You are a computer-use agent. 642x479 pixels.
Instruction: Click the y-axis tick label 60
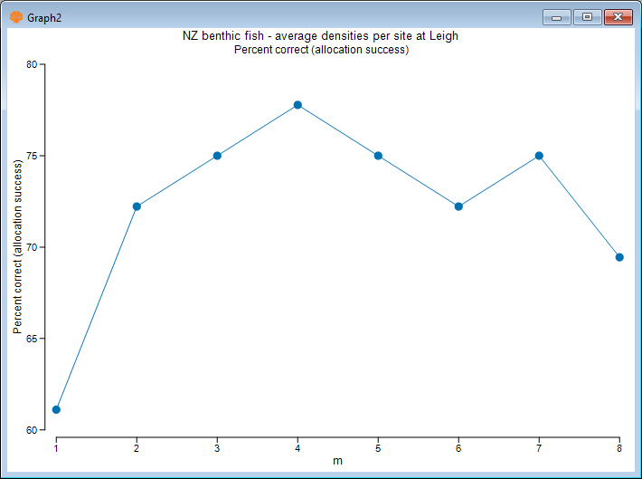pos(32,430)
